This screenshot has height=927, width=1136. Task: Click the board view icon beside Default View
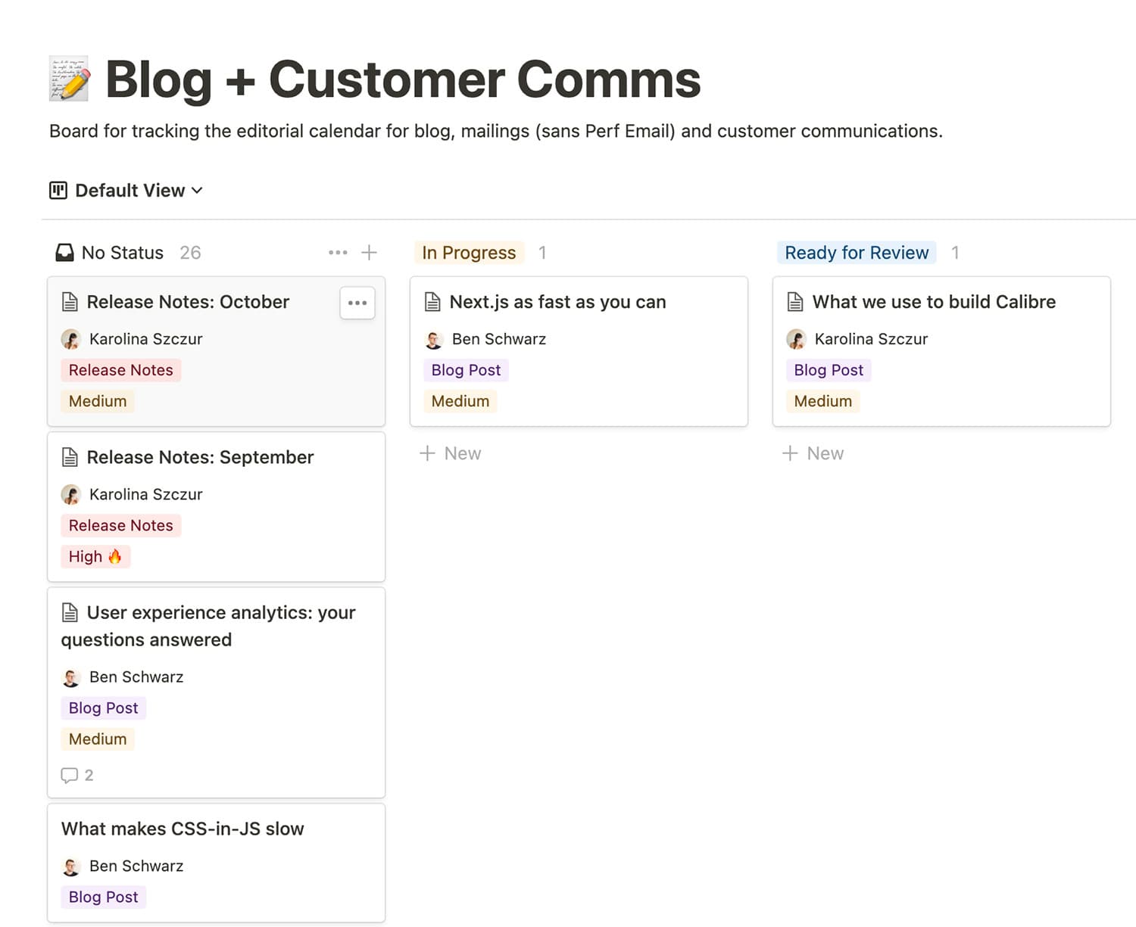57,190
